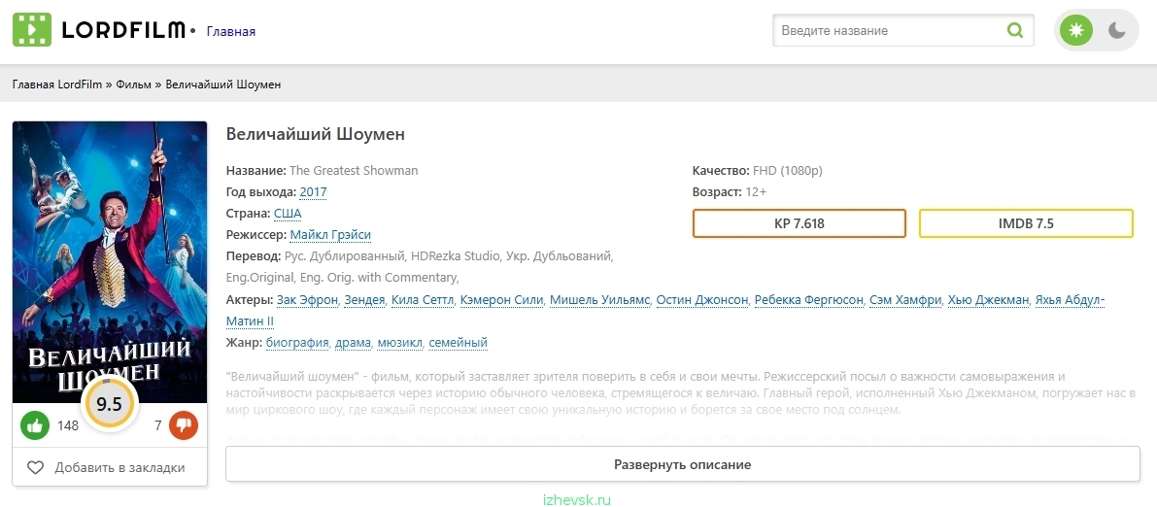Switch to dark theme moon icon
Image resolution: width=1157 pixels, height=507 pixels.
pos(1117,30)
